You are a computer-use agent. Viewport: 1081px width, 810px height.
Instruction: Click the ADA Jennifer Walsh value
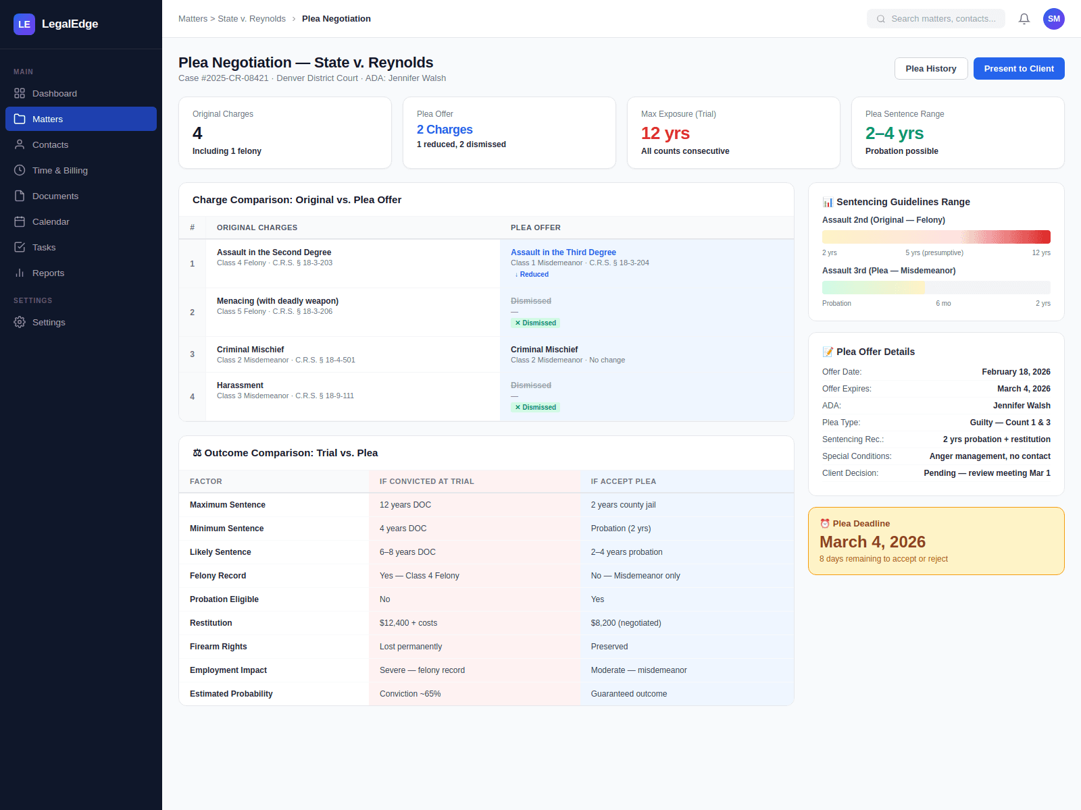(x=1022, y=406)
